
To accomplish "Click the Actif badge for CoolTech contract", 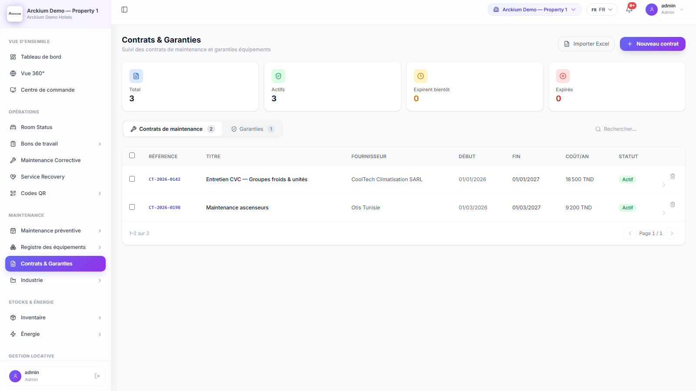I will [x=627, y=179].
